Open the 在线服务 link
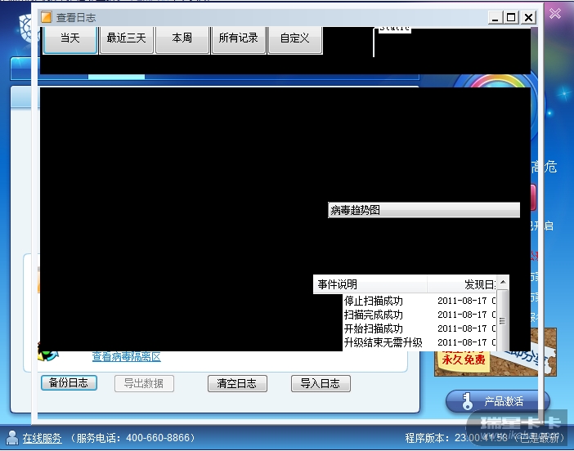This screenshot has width=574, height=451. tap(42, 438)
